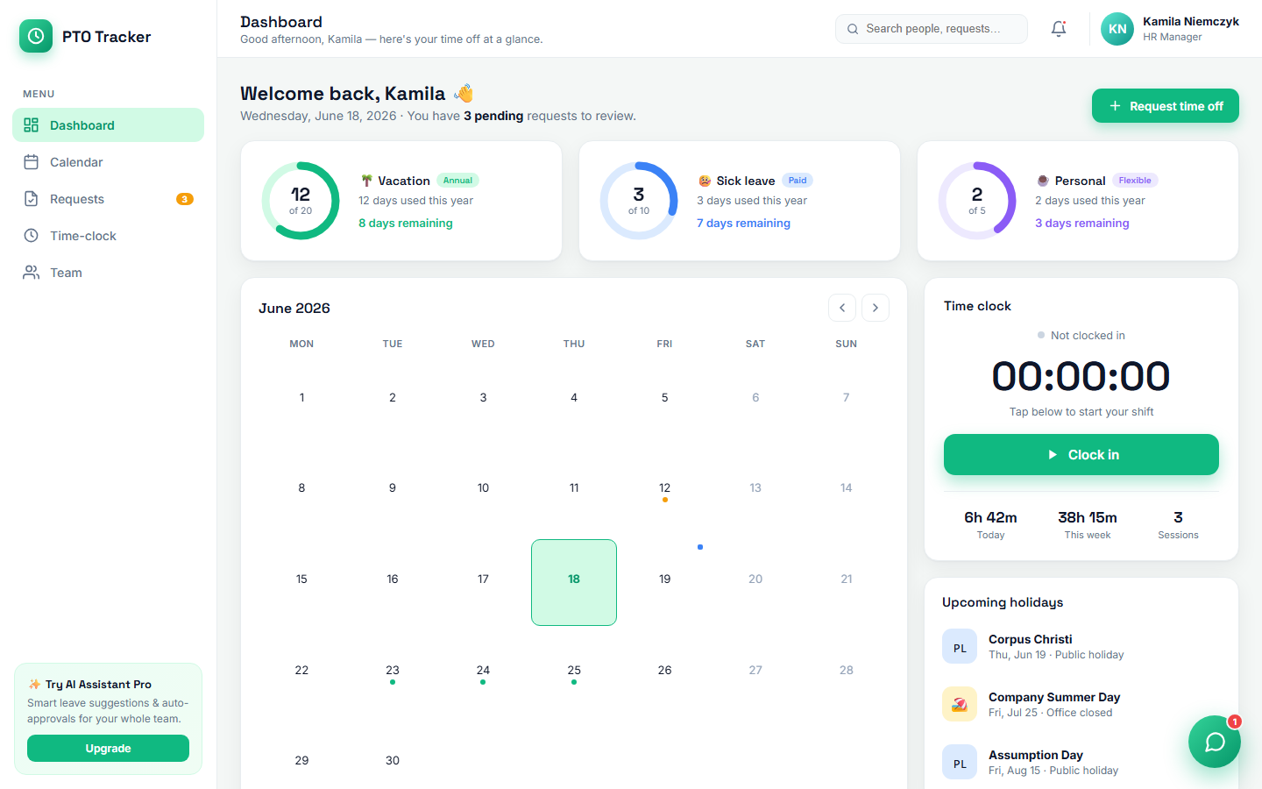Click the Not clocked in status
The image size is (1262, 789).
[x=1081, y=336]
